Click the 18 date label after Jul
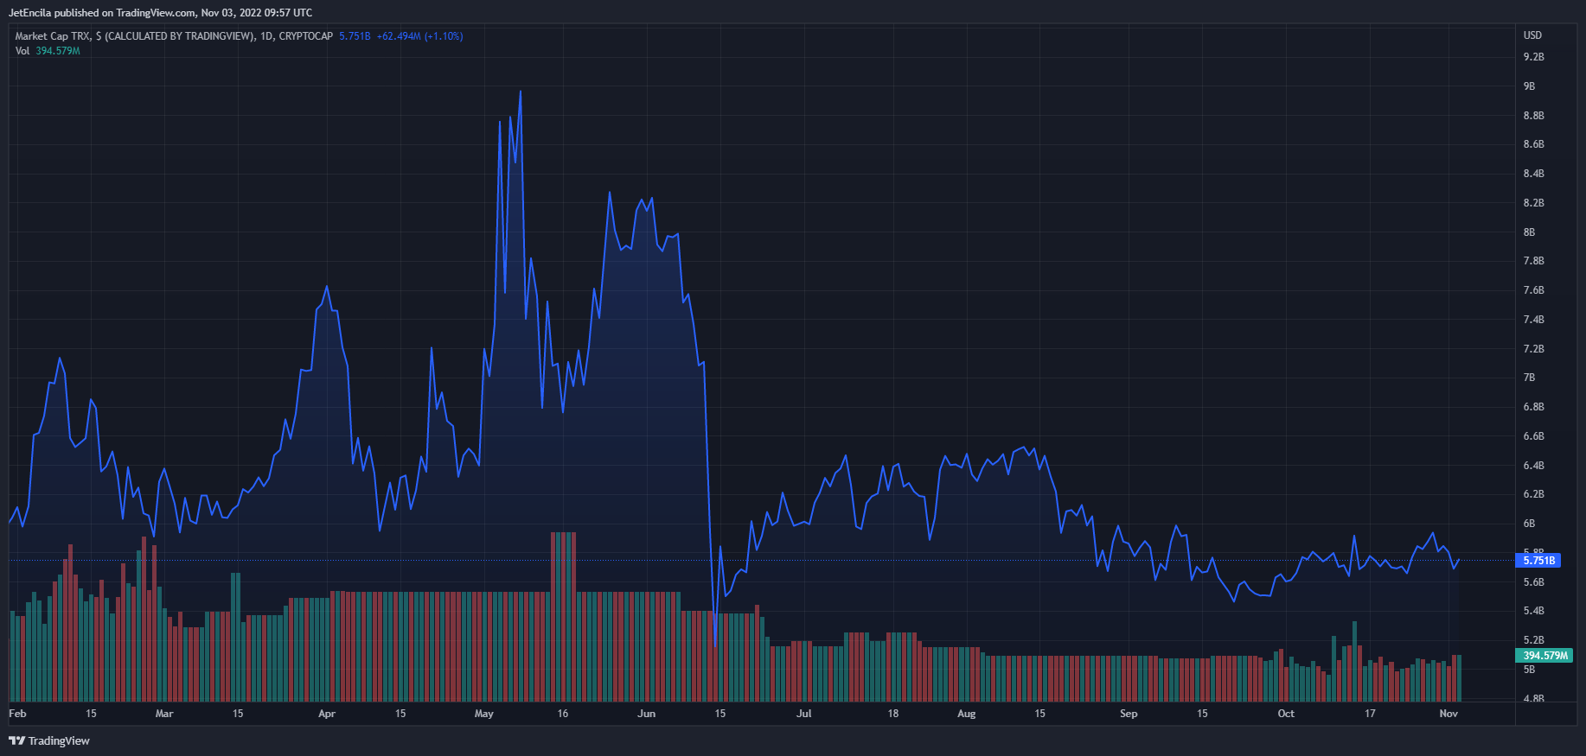 click(893, 714)
